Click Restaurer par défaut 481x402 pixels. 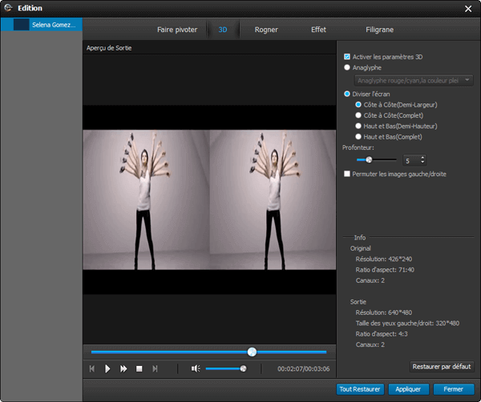coord(442,366)
